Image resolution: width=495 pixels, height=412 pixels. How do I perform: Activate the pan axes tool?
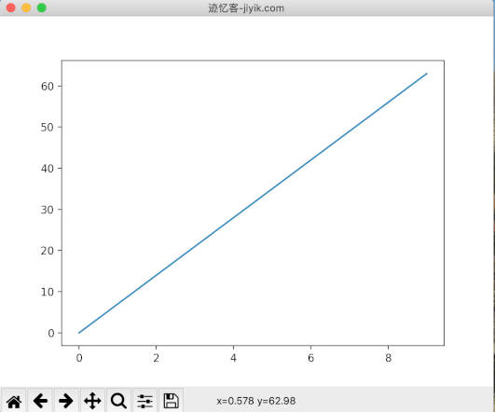pyautogui.click(x=92, y=401)
